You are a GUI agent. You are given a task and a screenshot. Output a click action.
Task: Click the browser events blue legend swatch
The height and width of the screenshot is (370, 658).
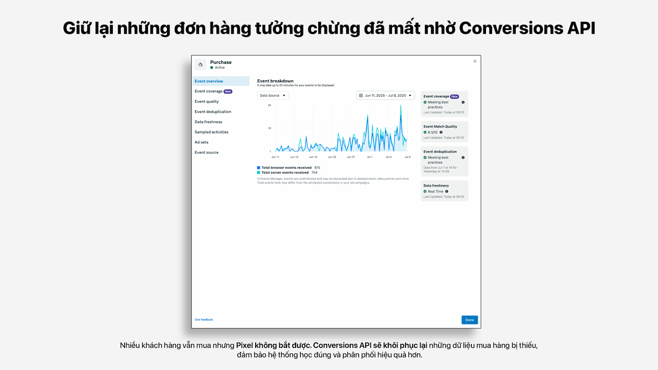click(258, 168)
